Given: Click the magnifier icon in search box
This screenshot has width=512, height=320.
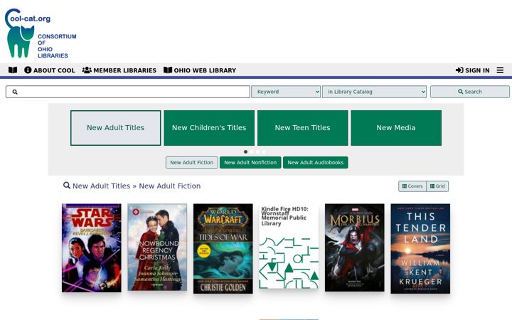Looking at the screenshot, I should coord(15,92).
